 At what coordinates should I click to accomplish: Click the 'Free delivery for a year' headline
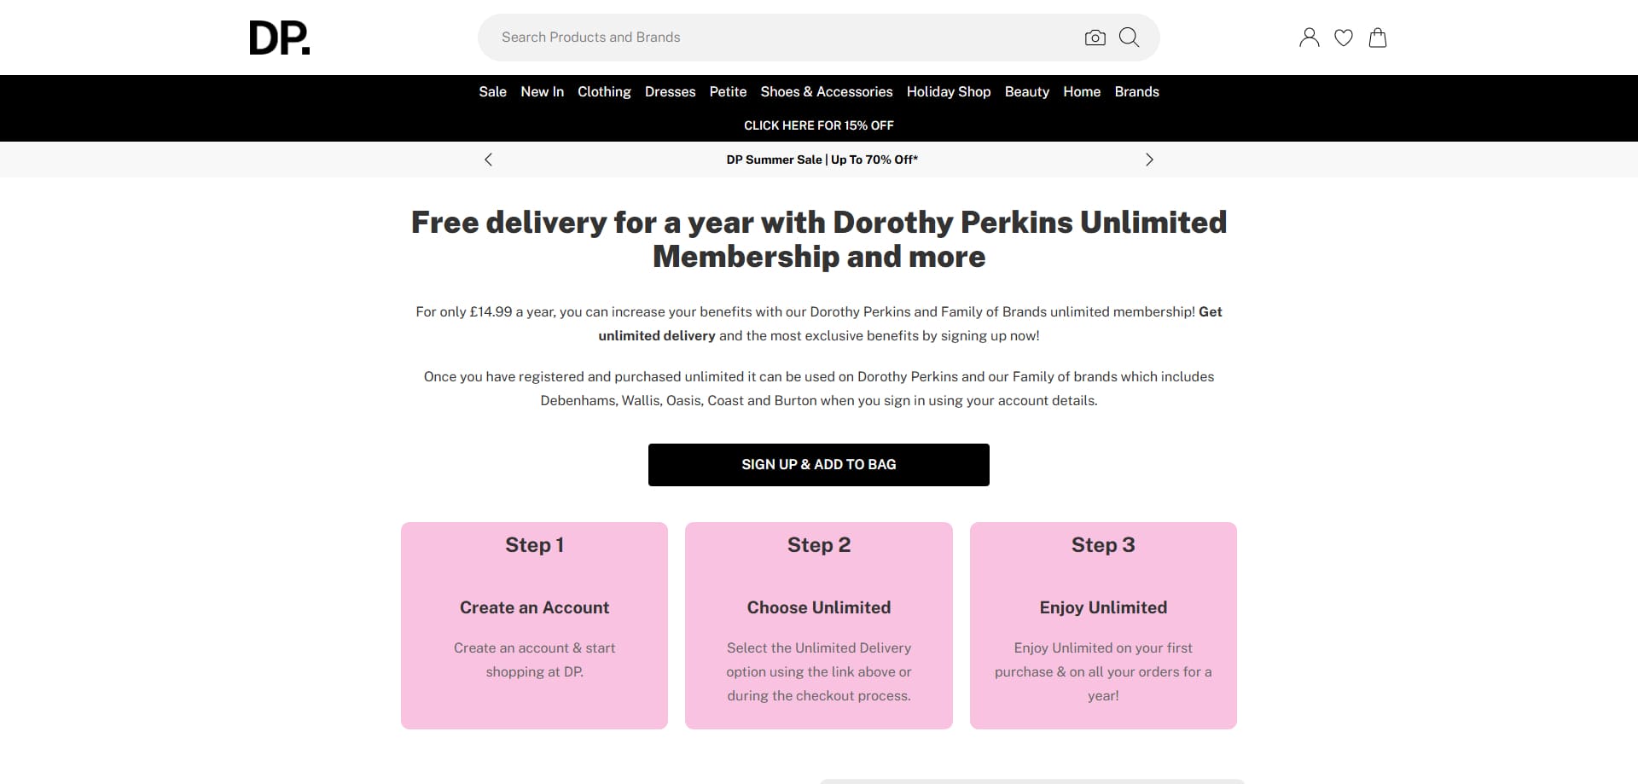819,240
